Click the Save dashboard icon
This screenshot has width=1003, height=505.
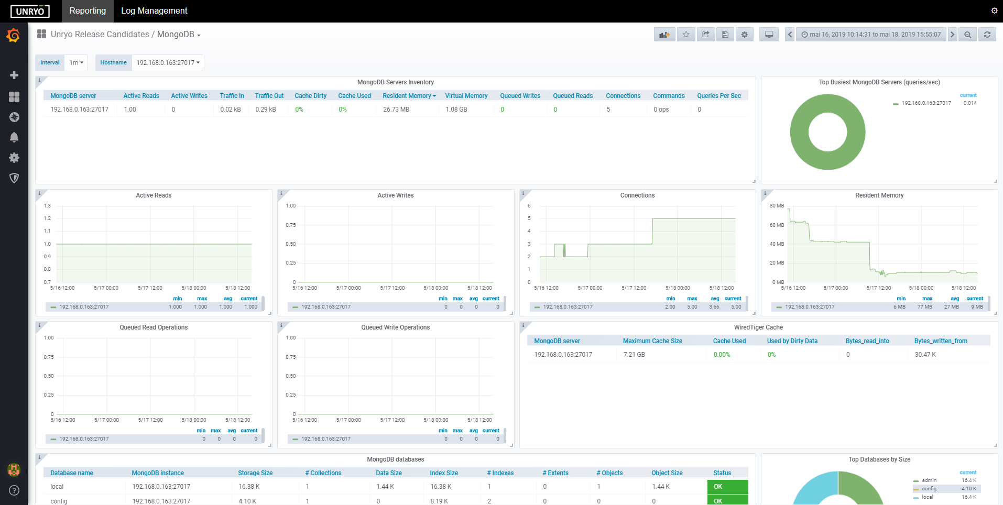tap(725, 35)
